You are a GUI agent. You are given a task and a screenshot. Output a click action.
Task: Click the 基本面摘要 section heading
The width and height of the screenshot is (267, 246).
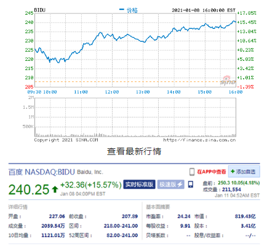pyautogui.click(x=158, y=207)
